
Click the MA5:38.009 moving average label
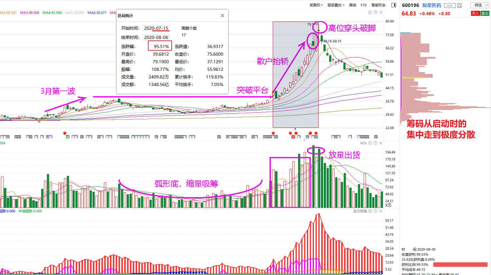pos(75,13)
